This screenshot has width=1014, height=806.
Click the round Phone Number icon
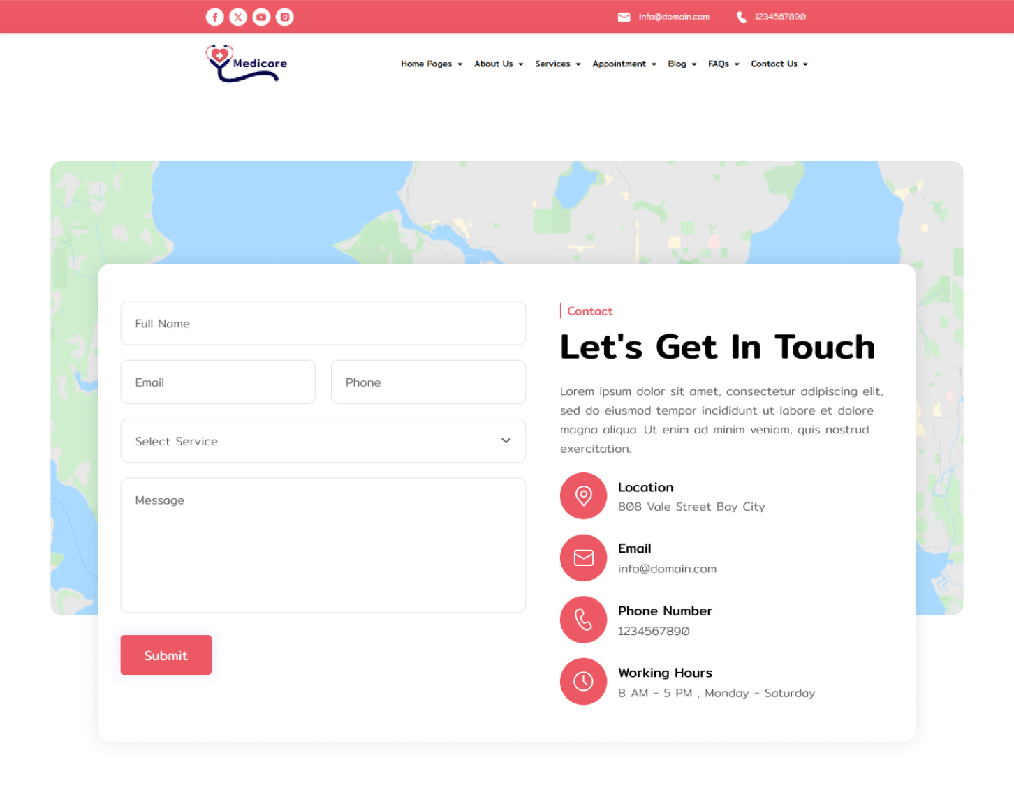point(583,620)
